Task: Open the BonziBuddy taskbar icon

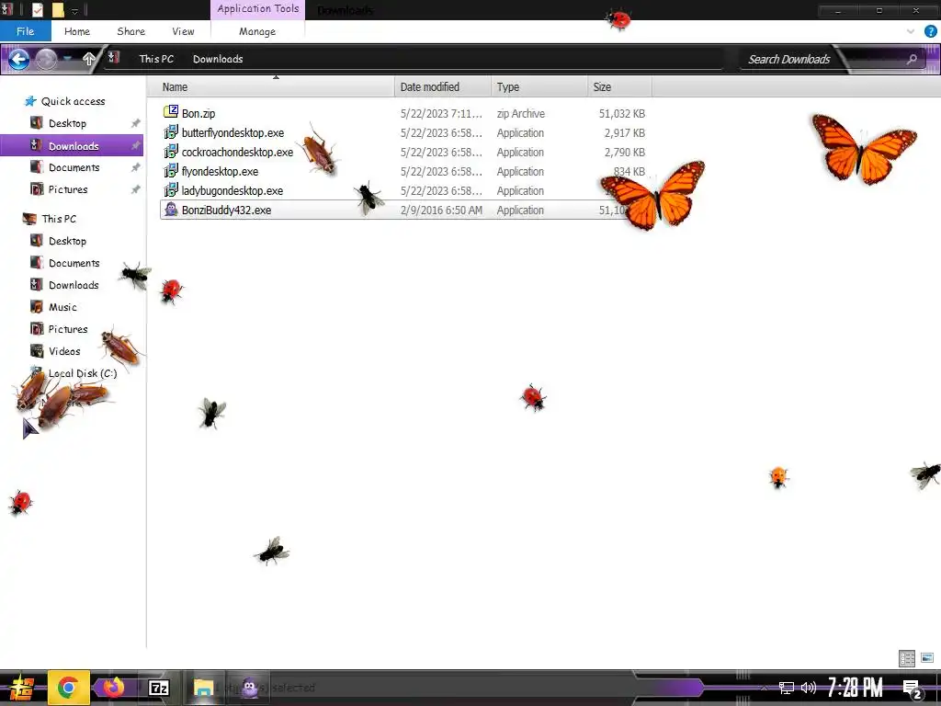Action: [x=250, y=688]
